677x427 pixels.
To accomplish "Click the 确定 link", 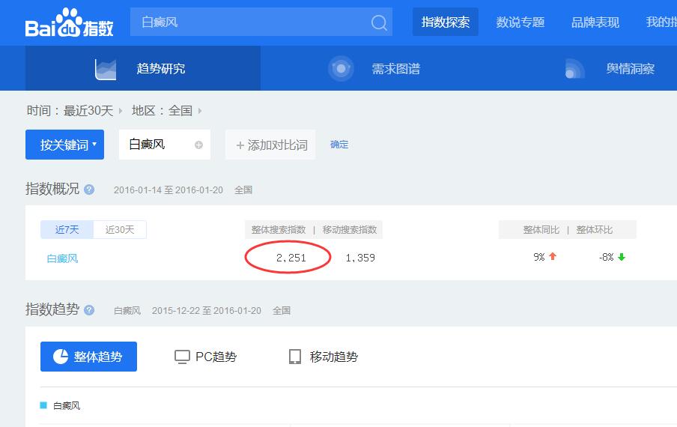I will (x=339, y=145).
